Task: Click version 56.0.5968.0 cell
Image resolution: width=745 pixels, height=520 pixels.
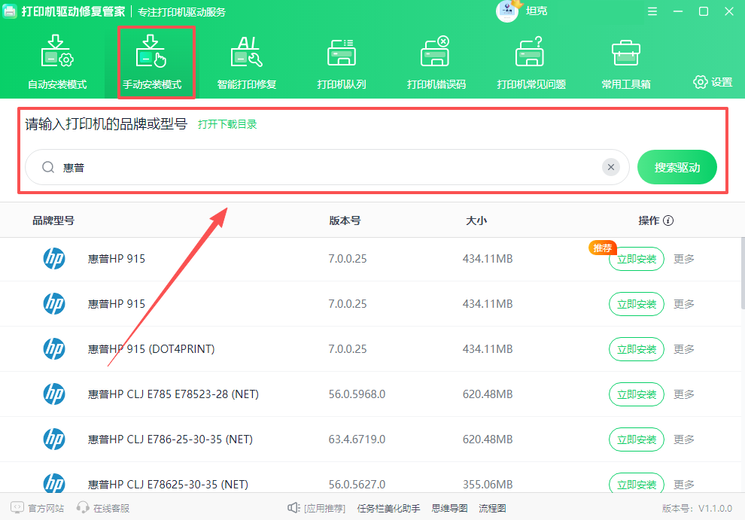Action: [357, 394]
